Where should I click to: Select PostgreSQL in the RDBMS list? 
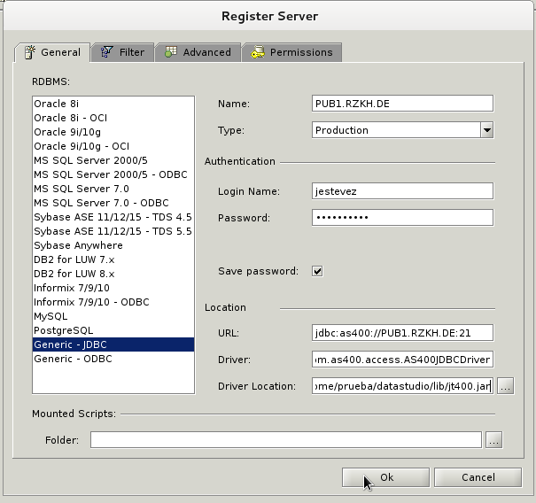pyautogui.click(x=113, y=330)
